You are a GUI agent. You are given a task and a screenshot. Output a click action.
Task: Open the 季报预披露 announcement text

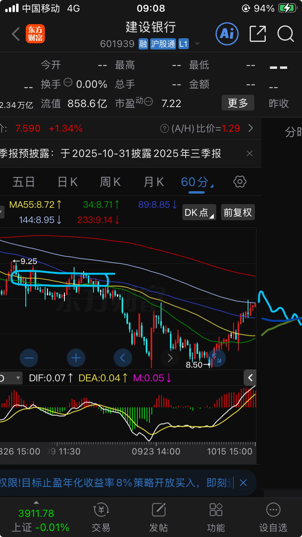pyautogui.click(x=111, y=153)
